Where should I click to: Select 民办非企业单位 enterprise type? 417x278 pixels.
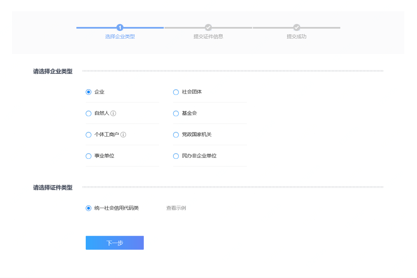click(176, 156)
